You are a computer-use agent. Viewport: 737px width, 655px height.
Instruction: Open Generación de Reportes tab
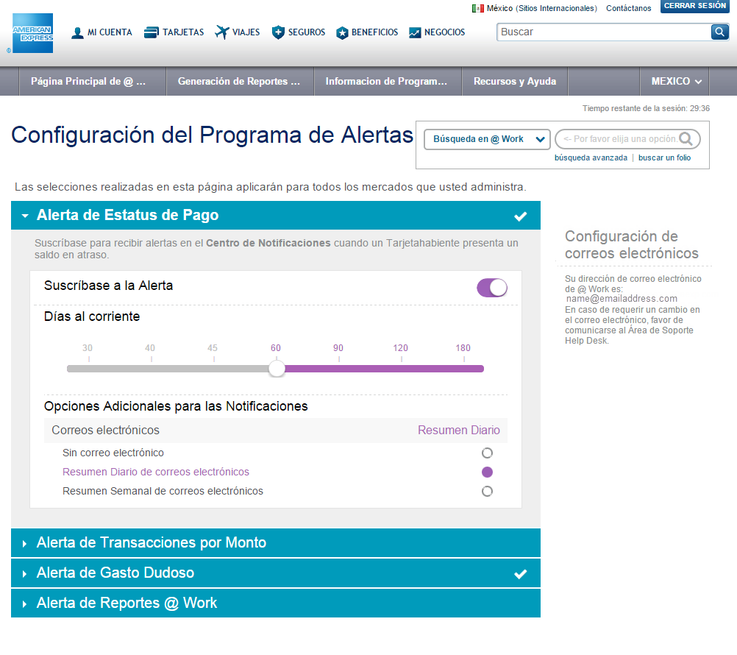pyautogui.click(x=240, y=82)
